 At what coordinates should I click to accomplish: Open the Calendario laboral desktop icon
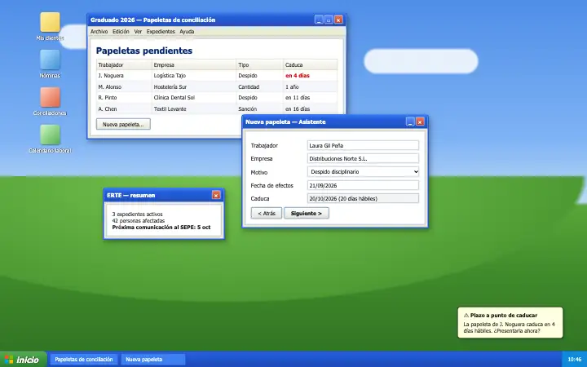coord(51,139)
